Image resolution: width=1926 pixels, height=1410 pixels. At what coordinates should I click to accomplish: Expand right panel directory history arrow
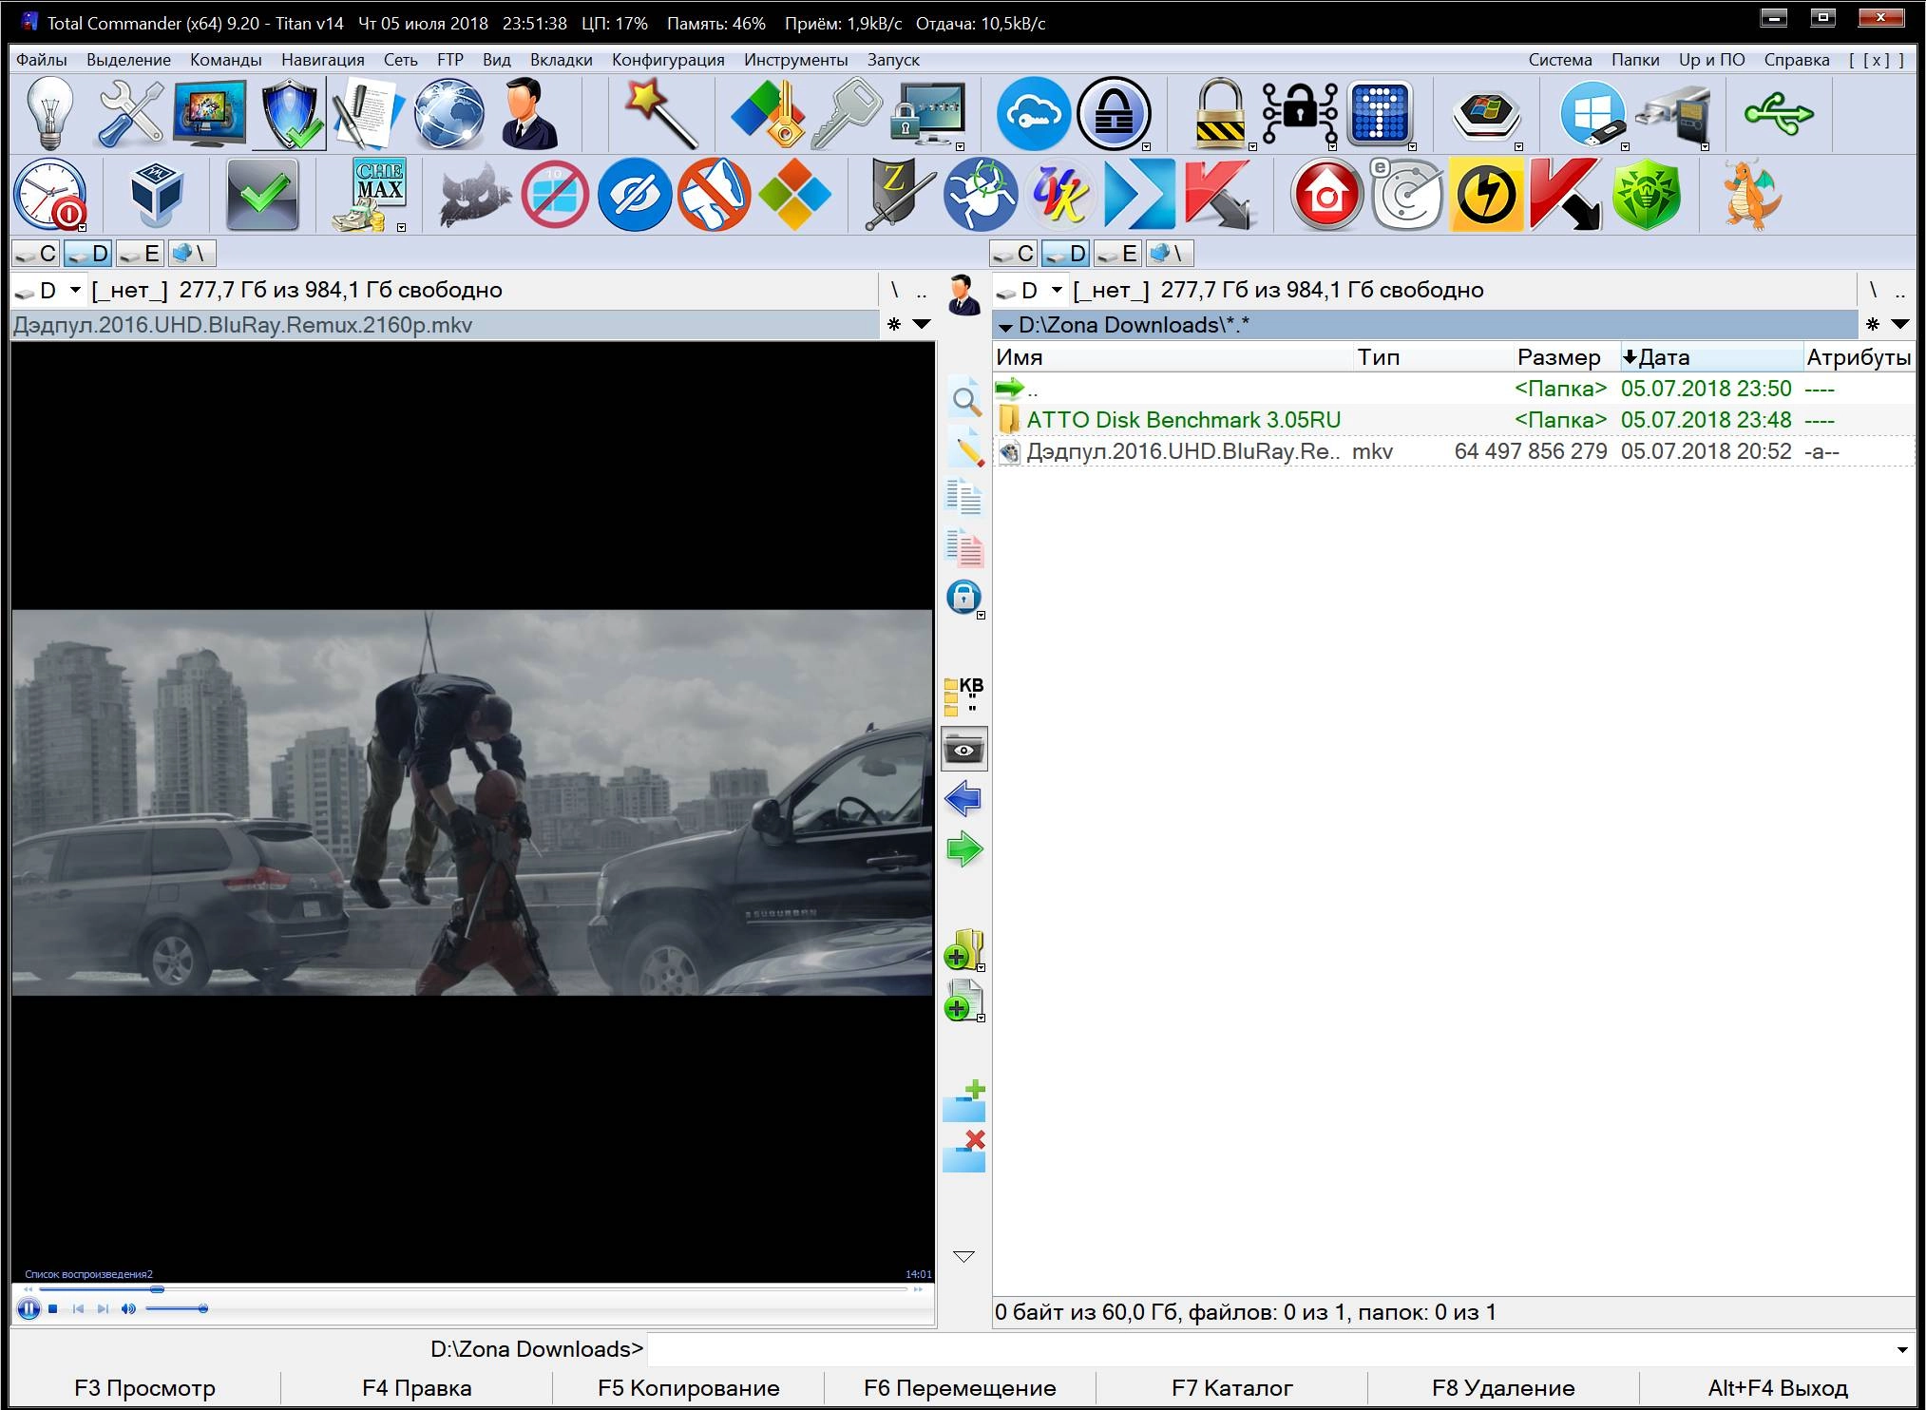pyautogui.click(x=1900, y=325)
